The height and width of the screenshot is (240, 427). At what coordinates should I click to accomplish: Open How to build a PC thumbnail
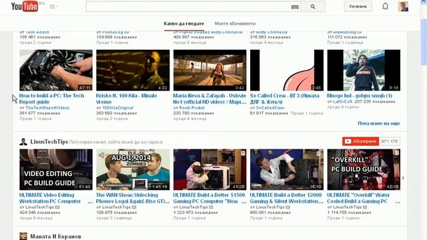tap(56, 70)
